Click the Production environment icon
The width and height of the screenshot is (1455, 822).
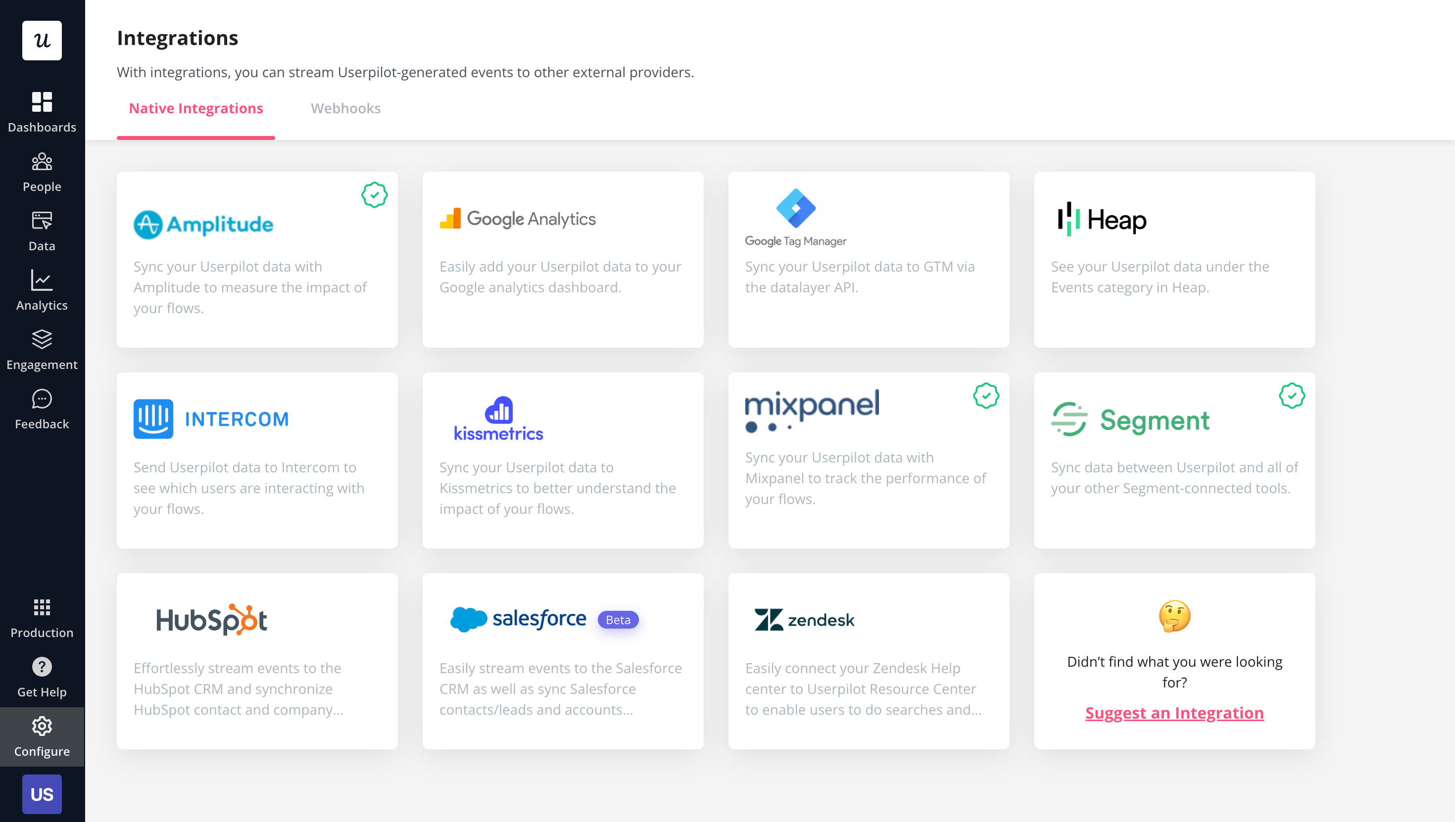pyautogui.click(x=41, y=607)
